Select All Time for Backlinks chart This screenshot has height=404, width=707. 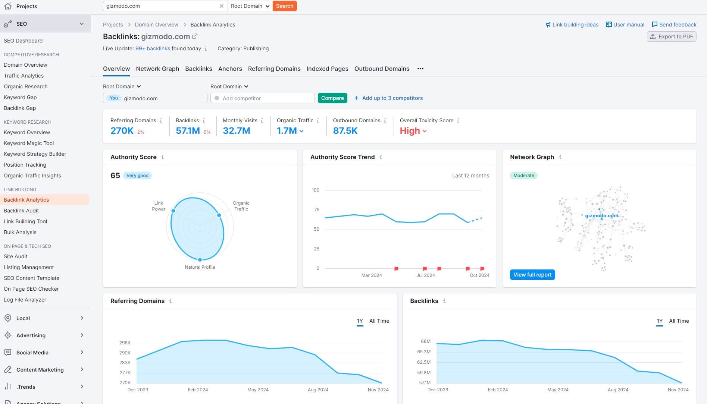pos(679,321)
